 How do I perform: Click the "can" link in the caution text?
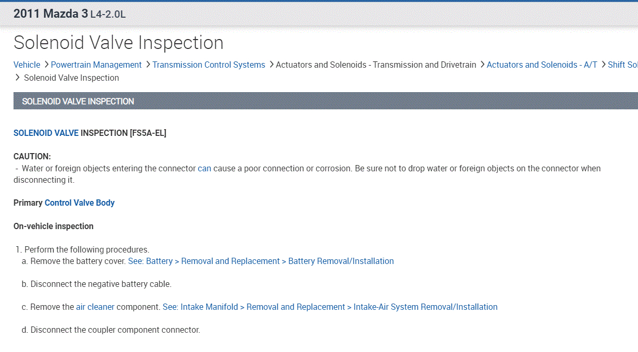205,168
